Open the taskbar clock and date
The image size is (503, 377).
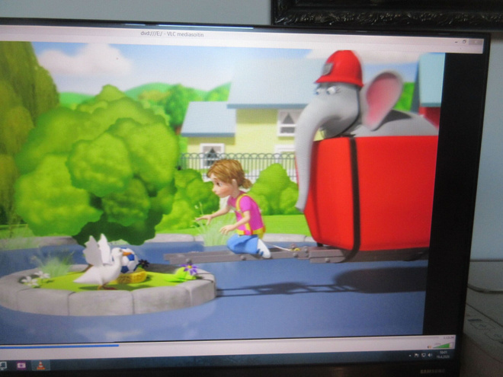443,355
